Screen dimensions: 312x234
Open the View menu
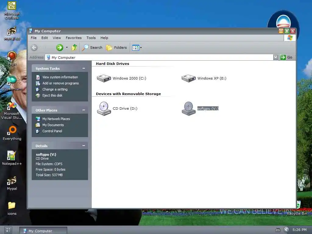[x=57, y=37]
